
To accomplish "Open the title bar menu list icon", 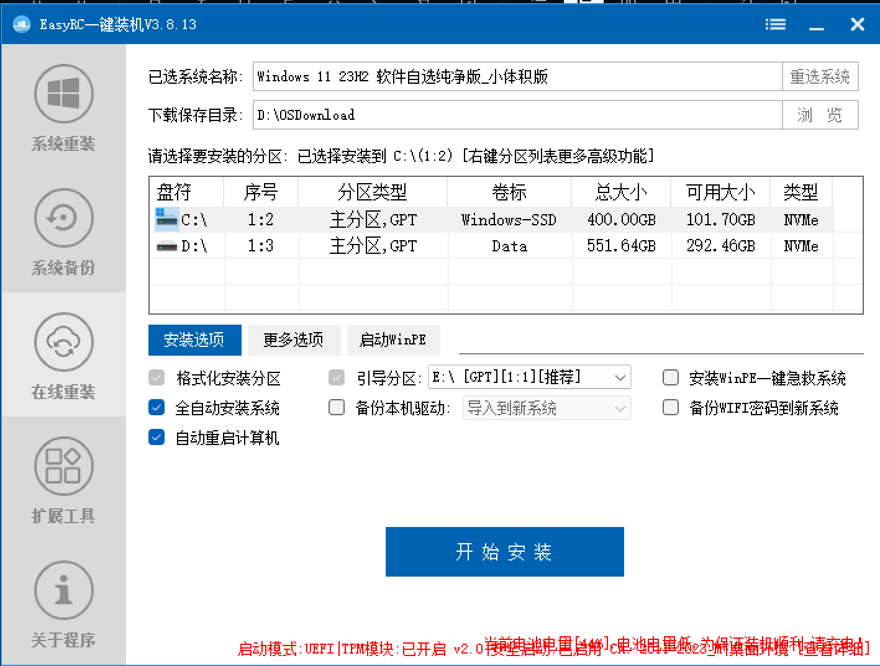I will [x=776, y=24].
